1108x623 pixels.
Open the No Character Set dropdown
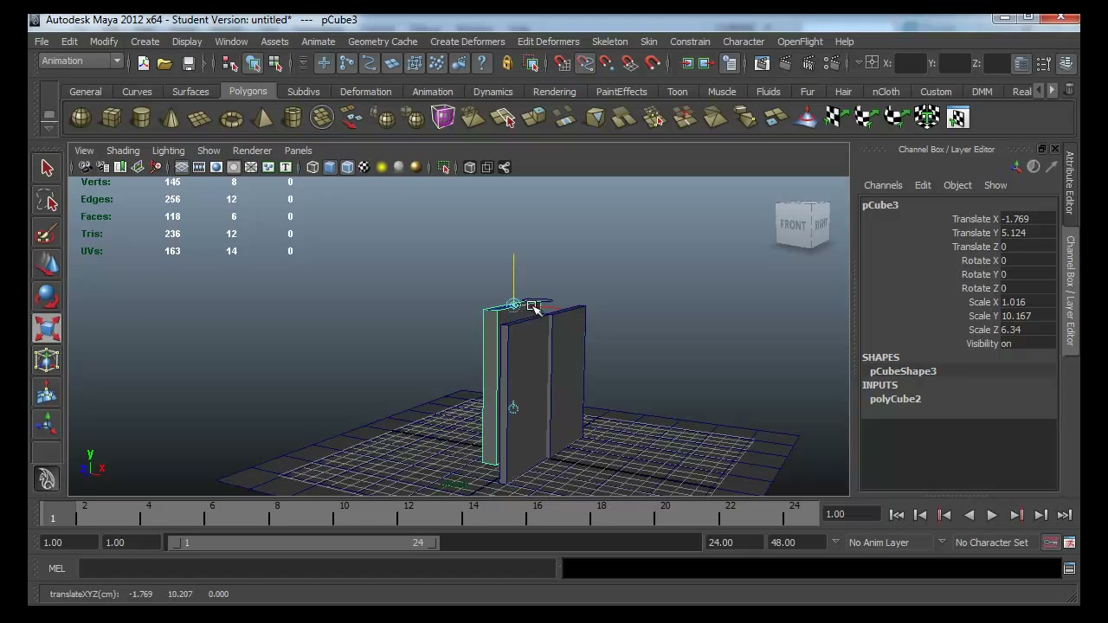coord(993,543)
